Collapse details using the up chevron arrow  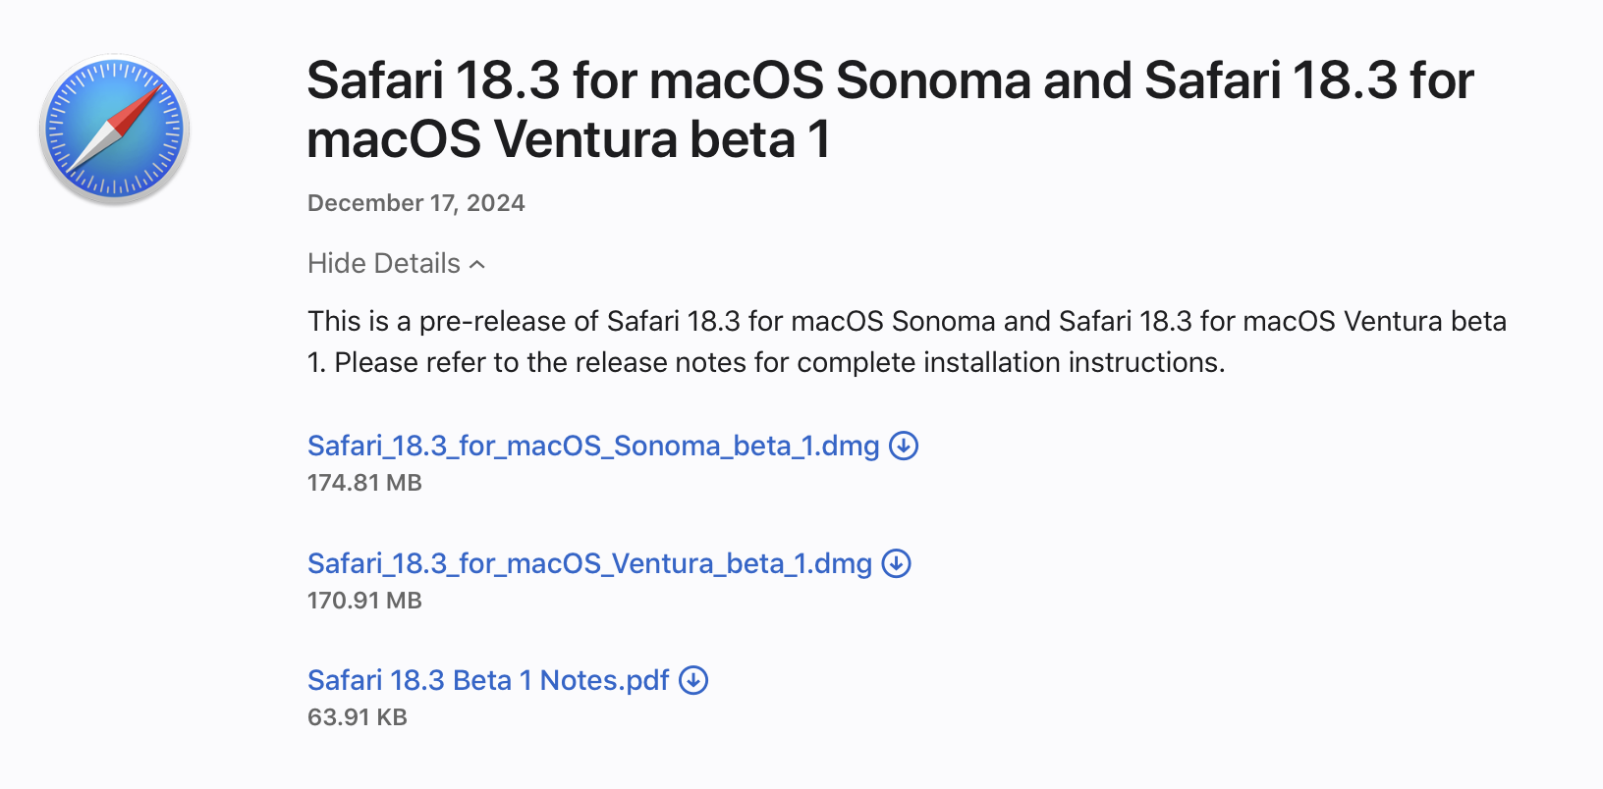(477, 265)
